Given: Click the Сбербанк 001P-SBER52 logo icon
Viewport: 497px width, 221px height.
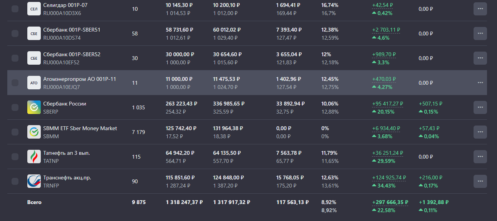Looking at the screenshot, I should coord(34,58).
